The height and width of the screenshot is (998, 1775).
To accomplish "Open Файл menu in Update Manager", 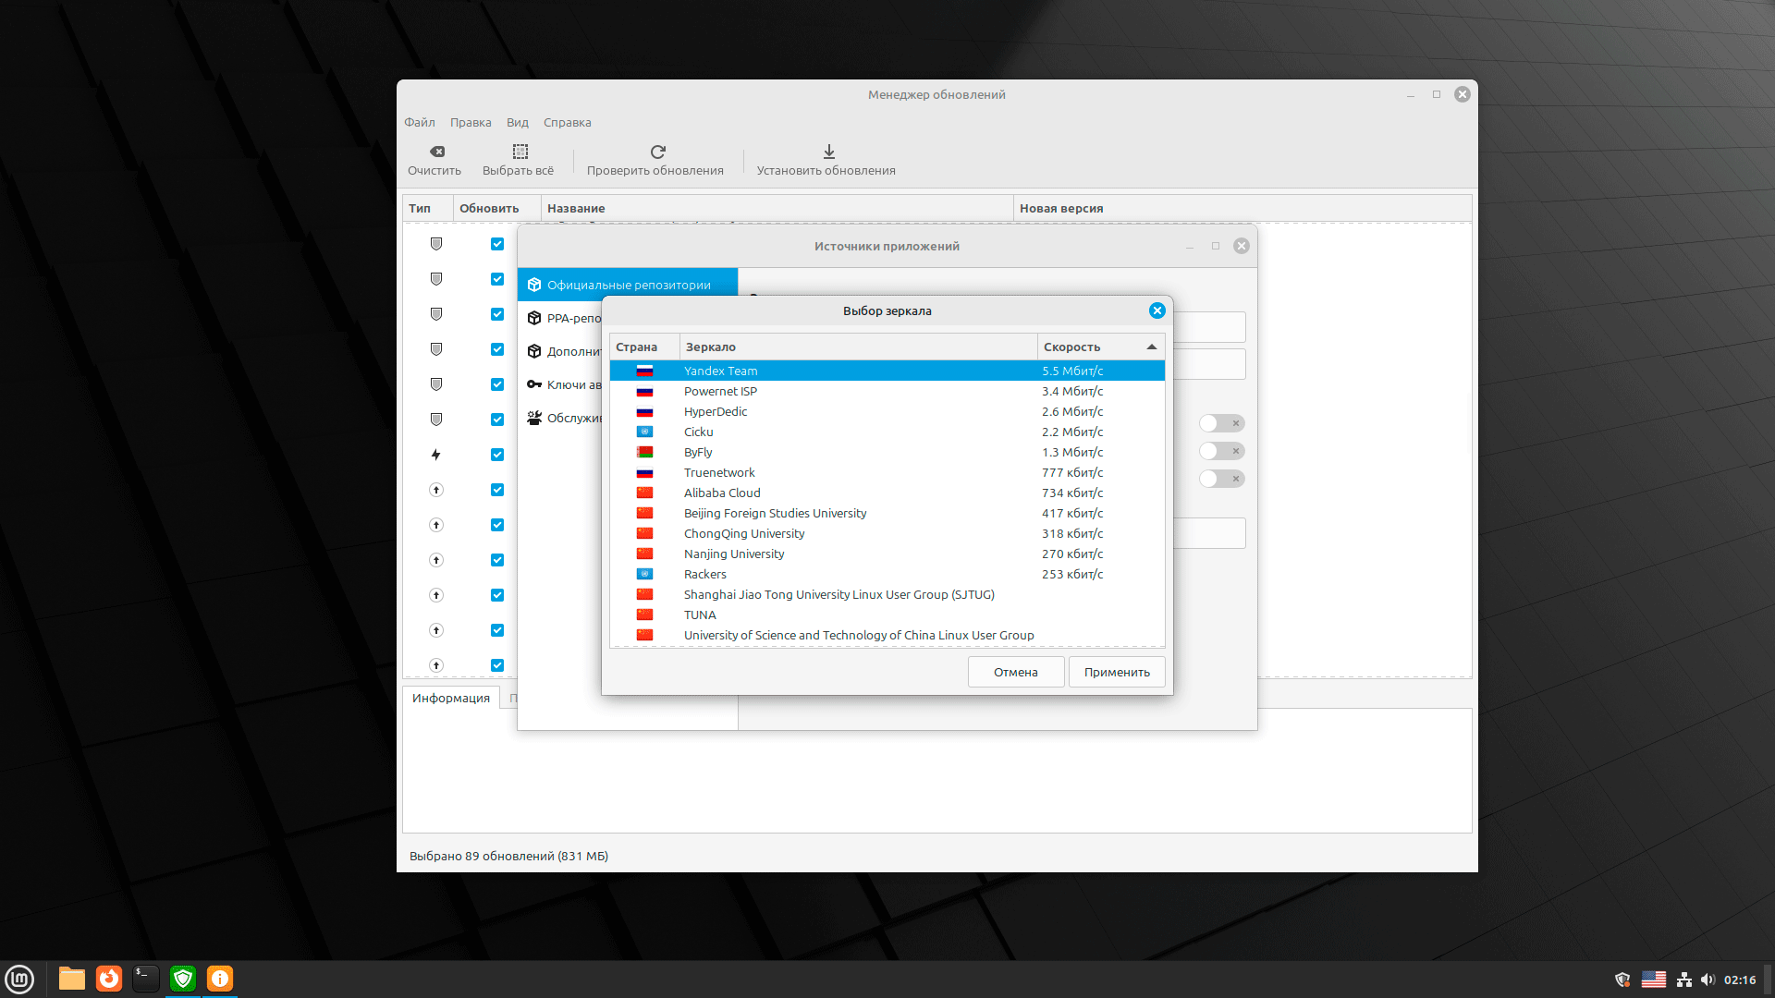I will [421, 122].
